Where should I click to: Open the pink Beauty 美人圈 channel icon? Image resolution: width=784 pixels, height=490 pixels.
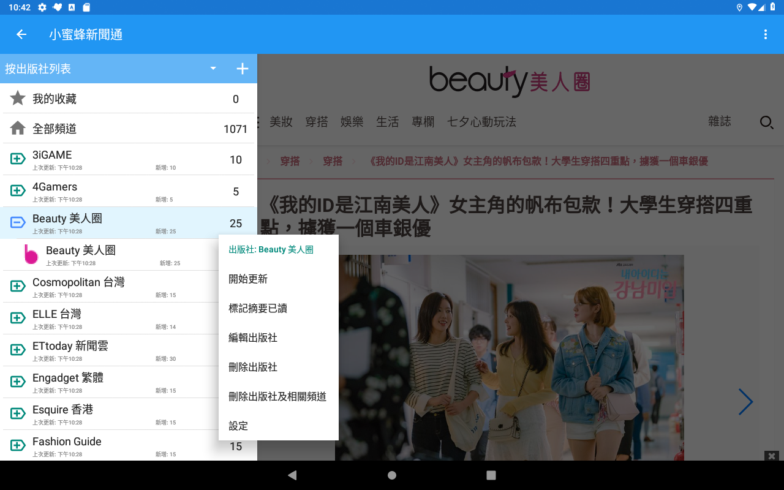(31, 254)
